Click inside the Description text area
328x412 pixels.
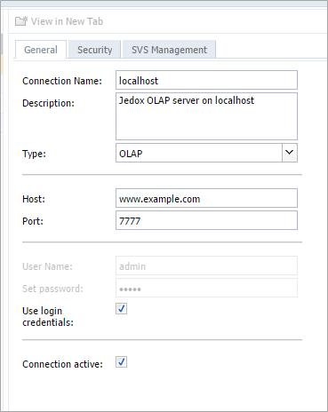tap(206, 116)
